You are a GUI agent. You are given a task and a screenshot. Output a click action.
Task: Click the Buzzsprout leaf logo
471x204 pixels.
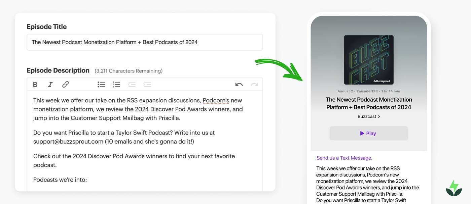[454, 188]
